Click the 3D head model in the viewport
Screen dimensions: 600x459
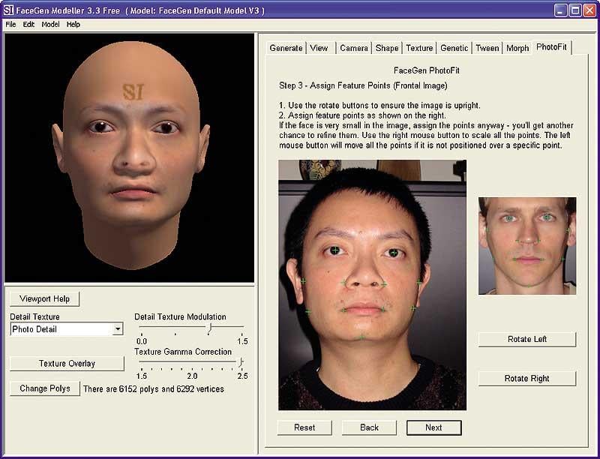132,157
